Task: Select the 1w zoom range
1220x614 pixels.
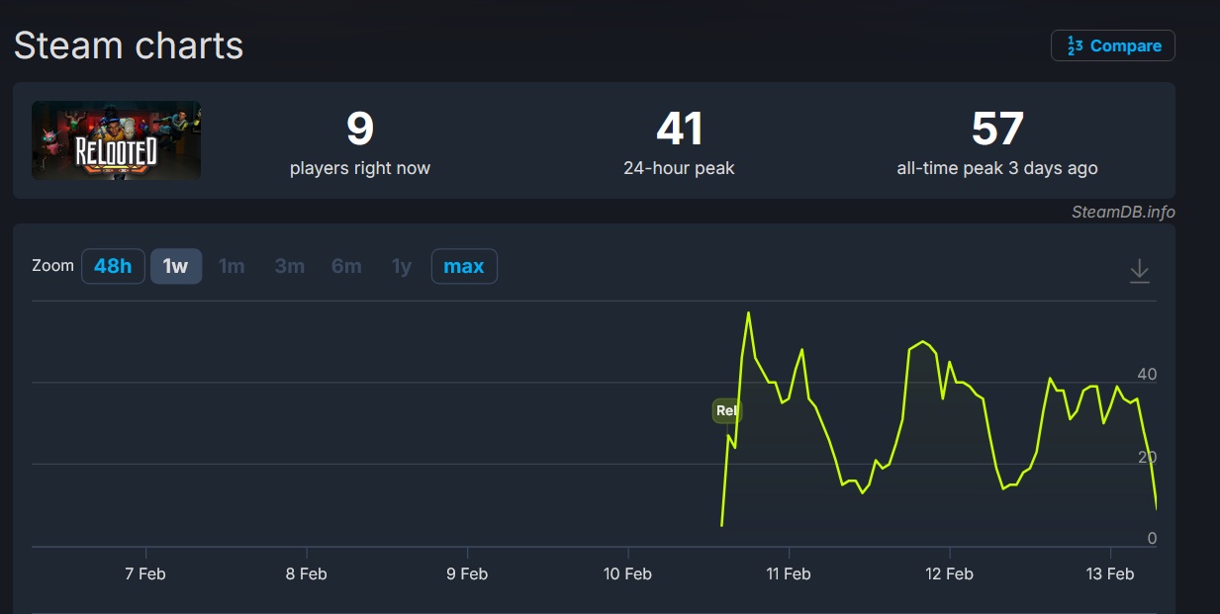Action: coord(176,266)
